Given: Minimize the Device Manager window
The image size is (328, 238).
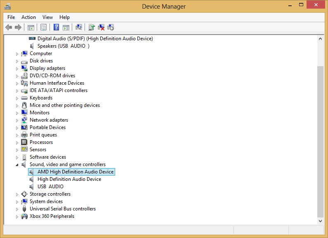Looking at the screenshot, I should point(290,5).
